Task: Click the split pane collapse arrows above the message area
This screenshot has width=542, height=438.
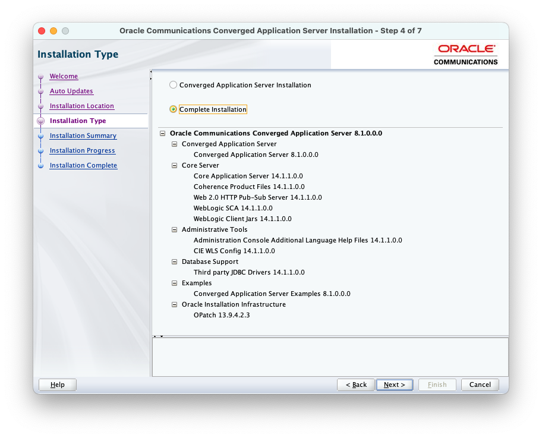Action: (x=158, y=336)
